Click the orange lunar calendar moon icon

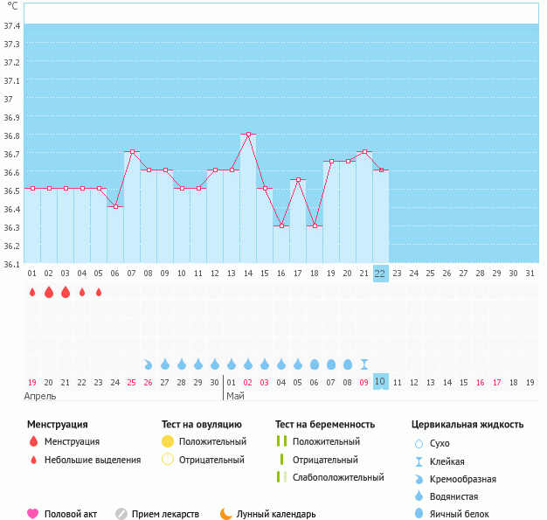coord(226,514)
